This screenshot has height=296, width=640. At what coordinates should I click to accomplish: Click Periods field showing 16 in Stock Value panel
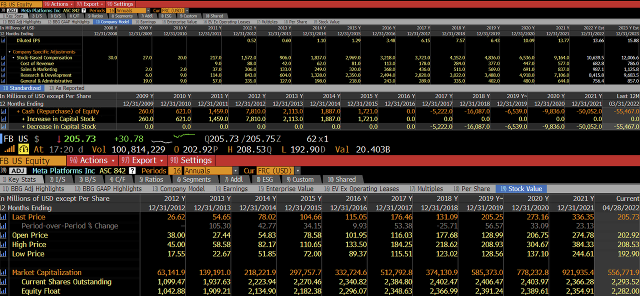[x=175, y=170]
